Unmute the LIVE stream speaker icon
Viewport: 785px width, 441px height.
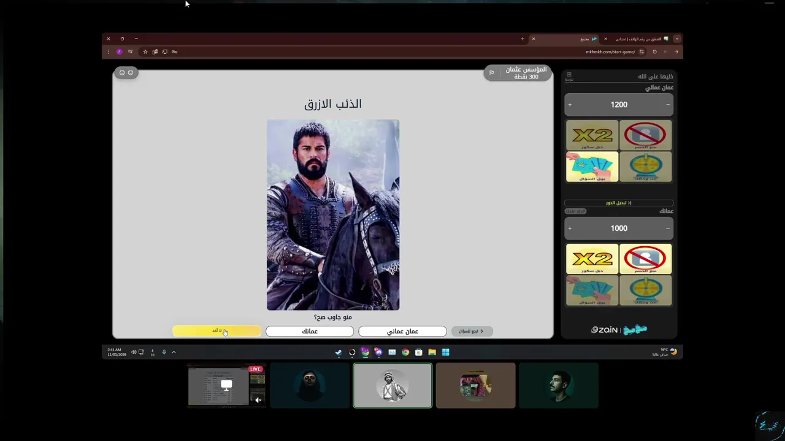tap(258, 400)
